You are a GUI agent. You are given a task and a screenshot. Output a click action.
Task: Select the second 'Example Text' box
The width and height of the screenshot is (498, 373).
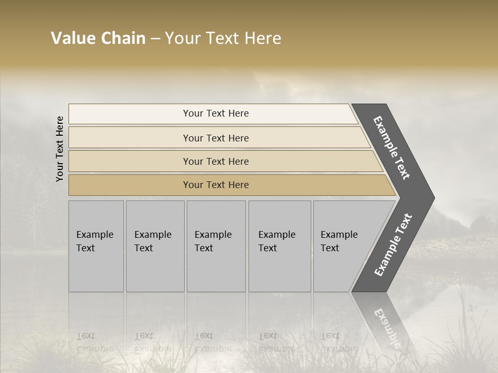pyautogui.click(x=155, y=246)
